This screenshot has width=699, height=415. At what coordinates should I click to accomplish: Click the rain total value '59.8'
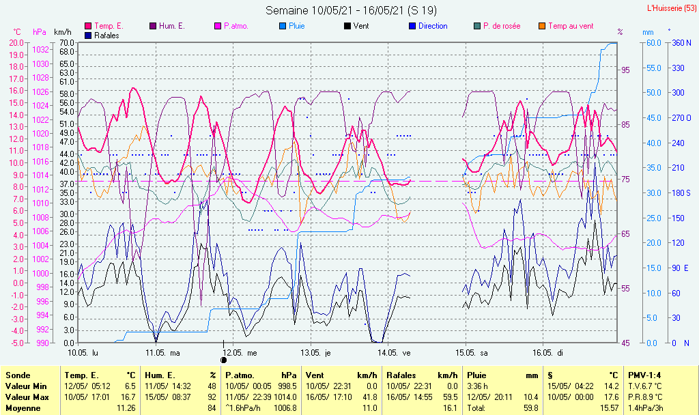530,408
